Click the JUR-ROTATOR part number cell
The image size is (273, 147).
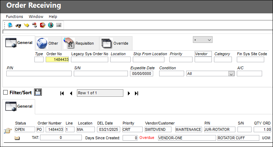point(220,129)
